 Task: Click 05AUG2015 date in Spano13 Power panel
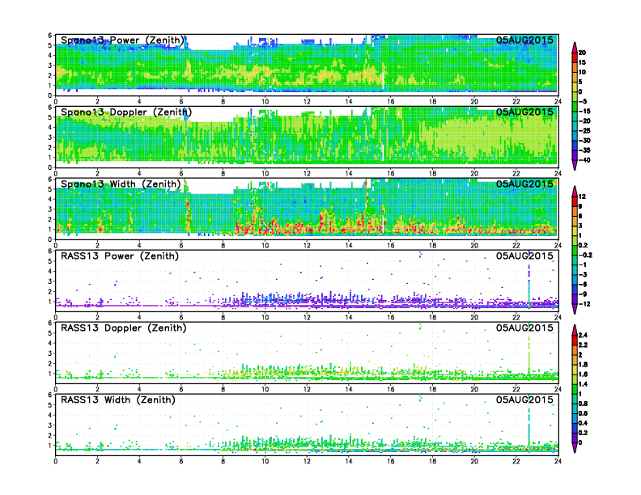click(x=524, y=40)
